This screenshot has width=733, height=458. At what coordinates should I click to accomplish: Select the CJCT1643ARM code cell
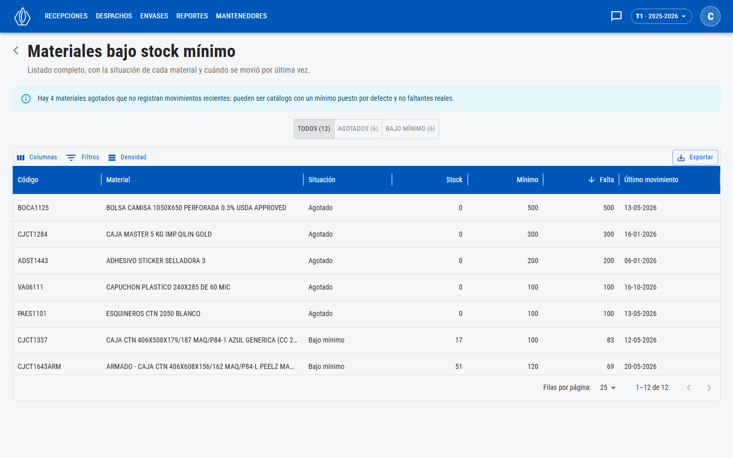(39, 366)
